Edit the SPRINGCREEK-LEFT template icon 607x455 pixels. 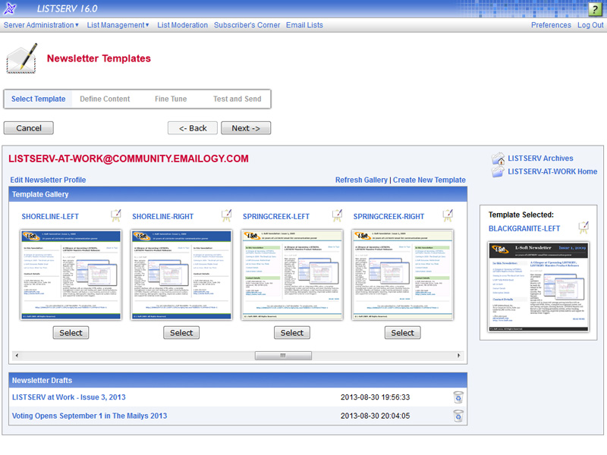(337, 216)
